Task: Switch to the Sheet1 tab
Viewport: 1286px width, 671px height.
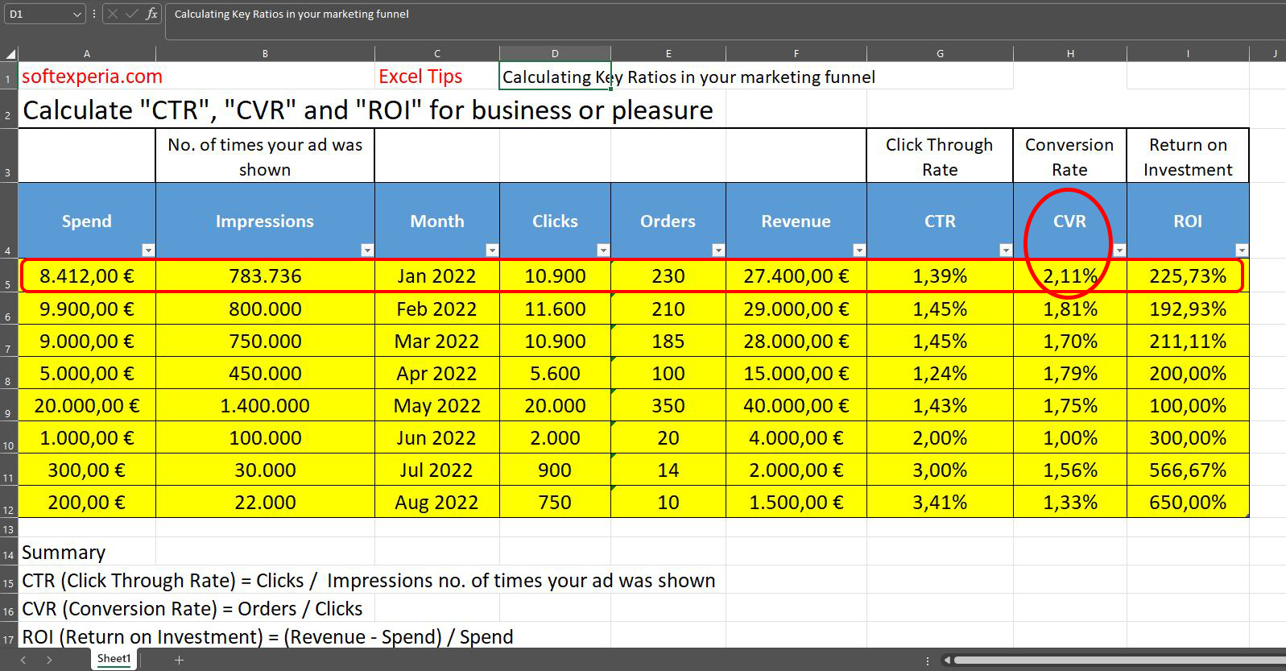Action: coord(114,659)
